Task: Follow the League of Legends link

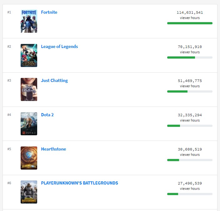Action: [59, 46]
